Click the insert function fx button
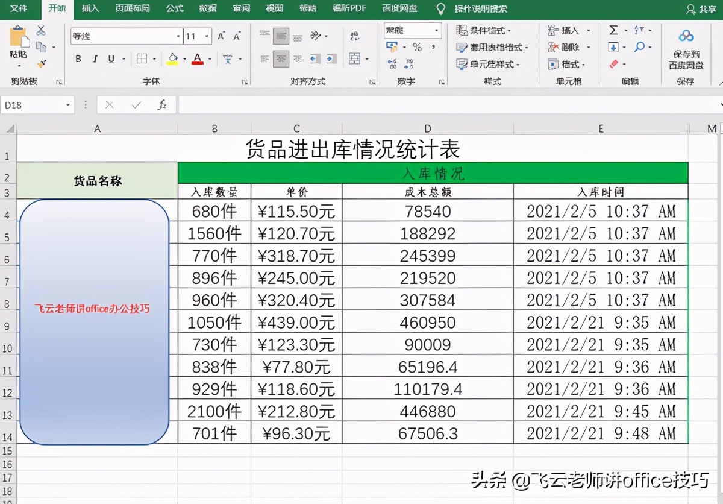The image size is (723, 504). coord(162,105)
